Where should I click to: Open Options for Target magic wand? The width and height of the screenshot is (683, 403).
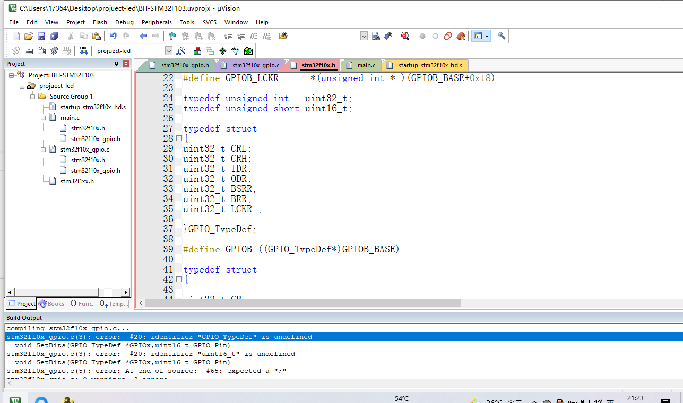point(180,51)
